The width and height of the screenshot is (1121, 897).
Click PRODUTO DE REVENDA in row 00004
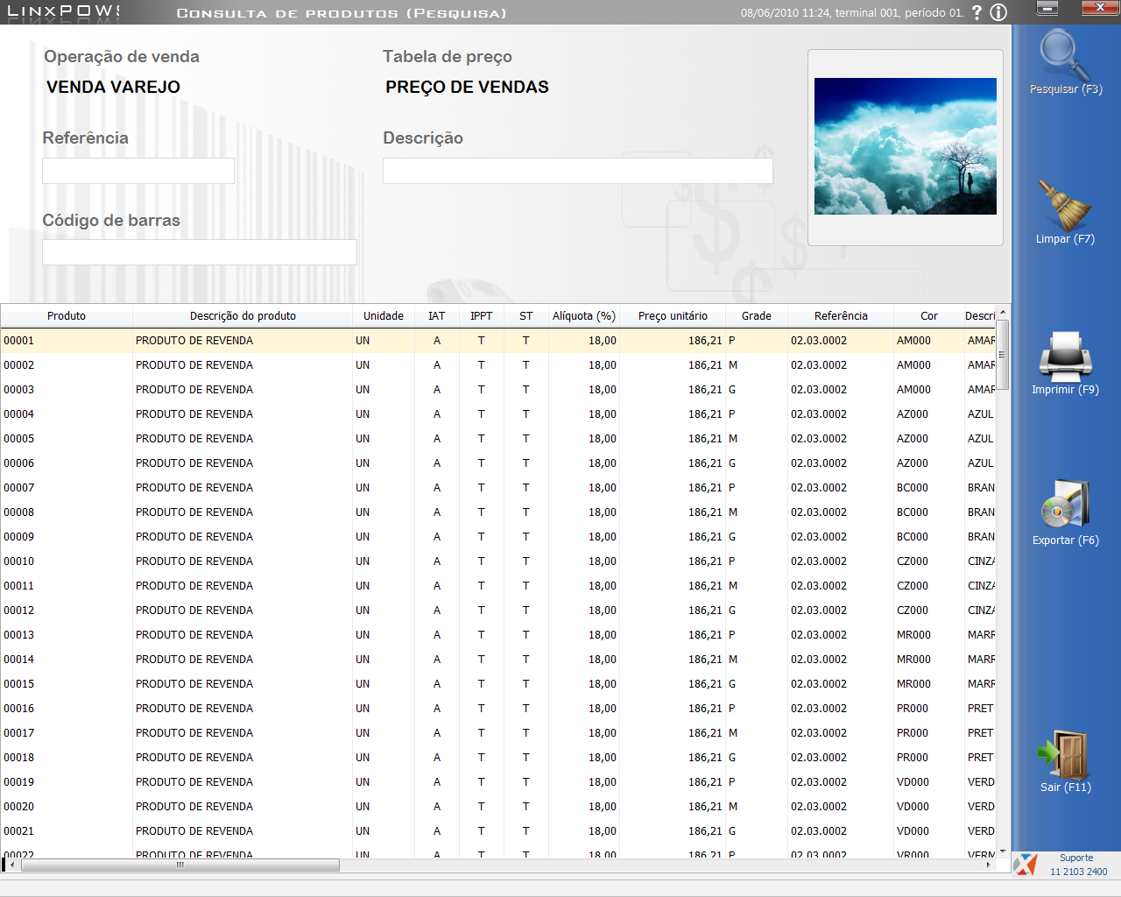(194, 414)
